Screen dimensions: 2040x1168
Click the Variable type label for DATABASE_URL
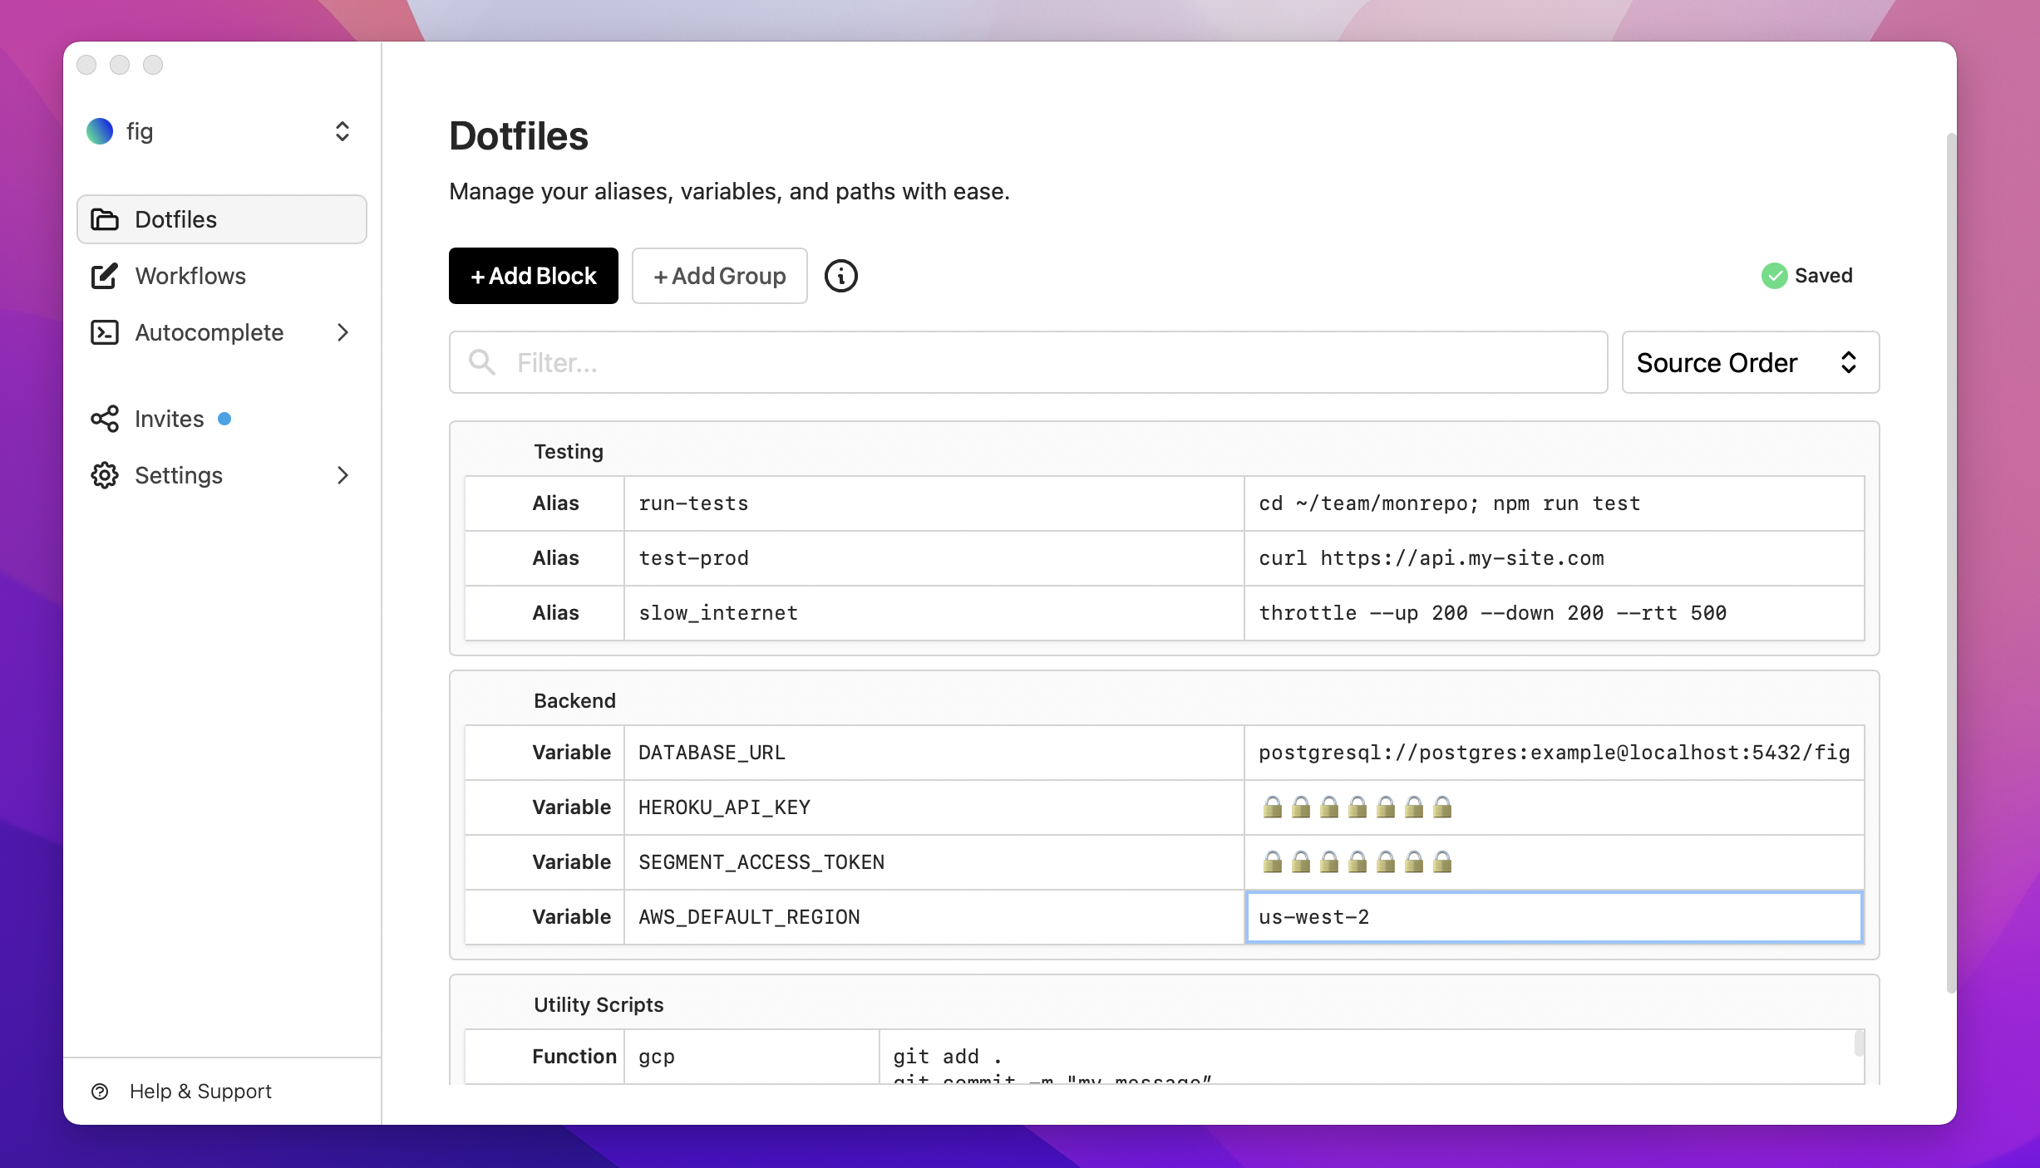click(572, 753)
